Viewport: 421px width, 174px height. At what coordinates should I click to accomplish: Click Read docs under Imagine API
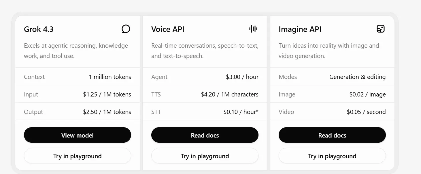click(x=332, y=135)
